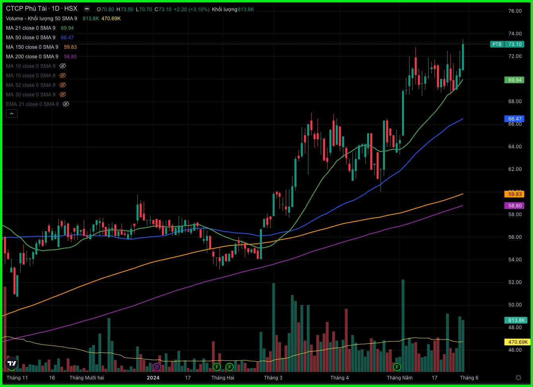This screenshot has height=387, width=533.
Task: Select the MA 52 close legend text
Action: click(31, 85)
